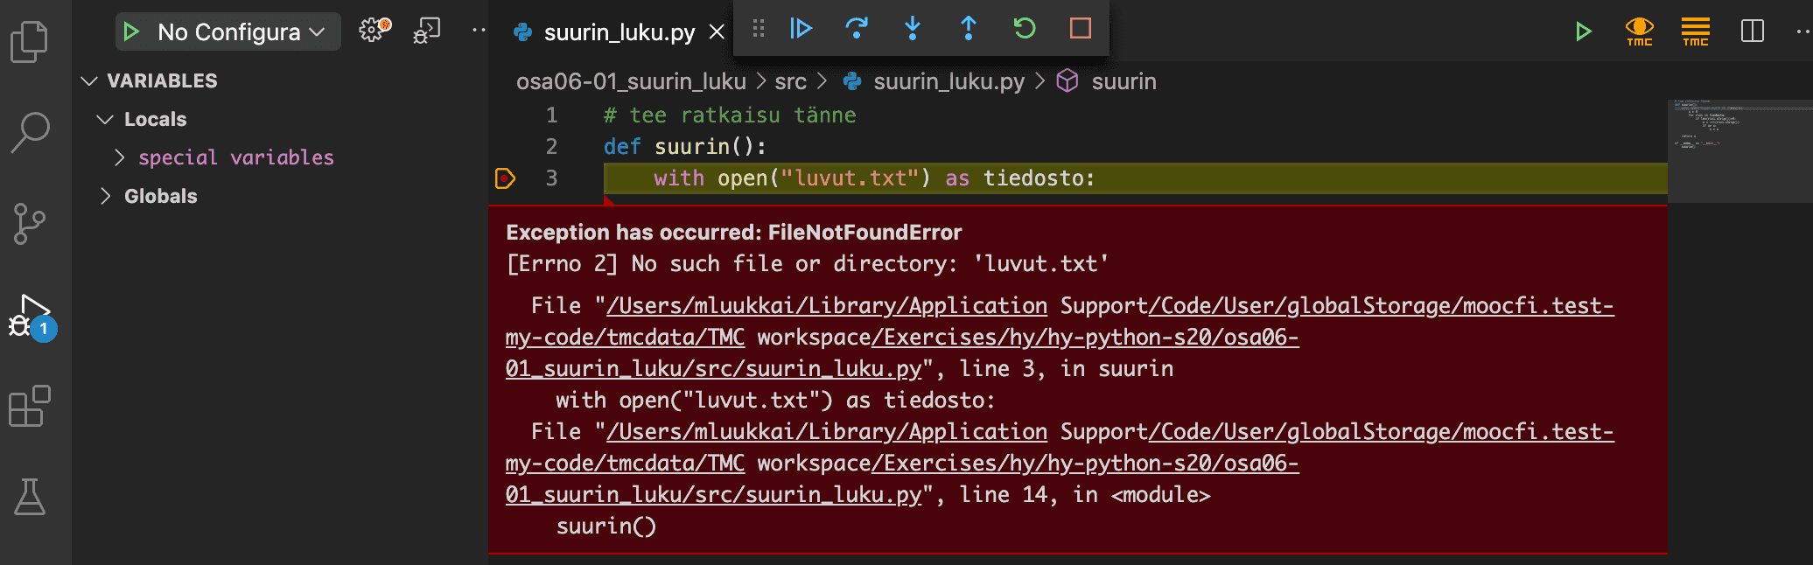Open the Extensions view icon
Viewport: 1813px width, 565px height.
tap(30, 406)
